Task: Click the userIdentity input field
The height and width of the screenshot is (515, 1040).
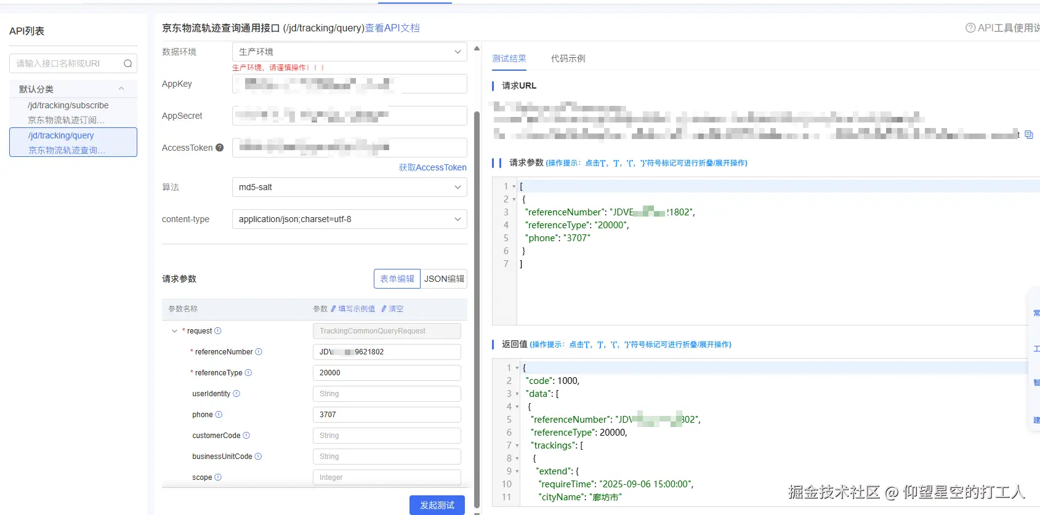Action: (387, 394)
